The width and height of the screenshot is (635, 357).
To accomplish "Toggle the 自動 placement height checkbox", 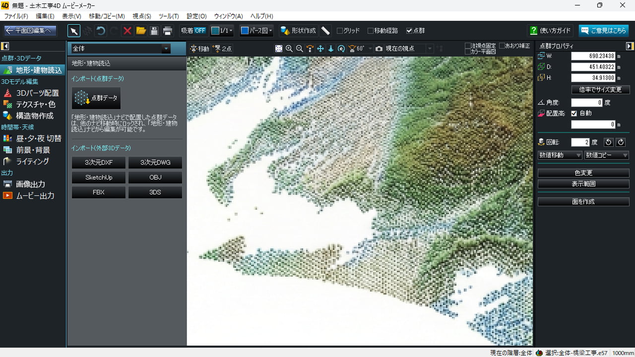I will click(x=574, y=114).
